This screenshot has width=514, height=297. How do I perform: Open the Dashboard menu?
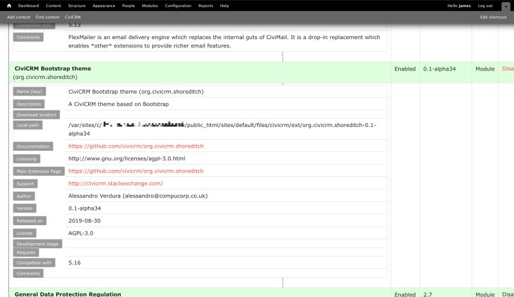point(28,6)
